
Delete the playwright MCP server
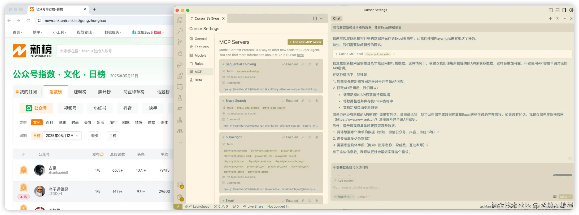click(316, 137)
